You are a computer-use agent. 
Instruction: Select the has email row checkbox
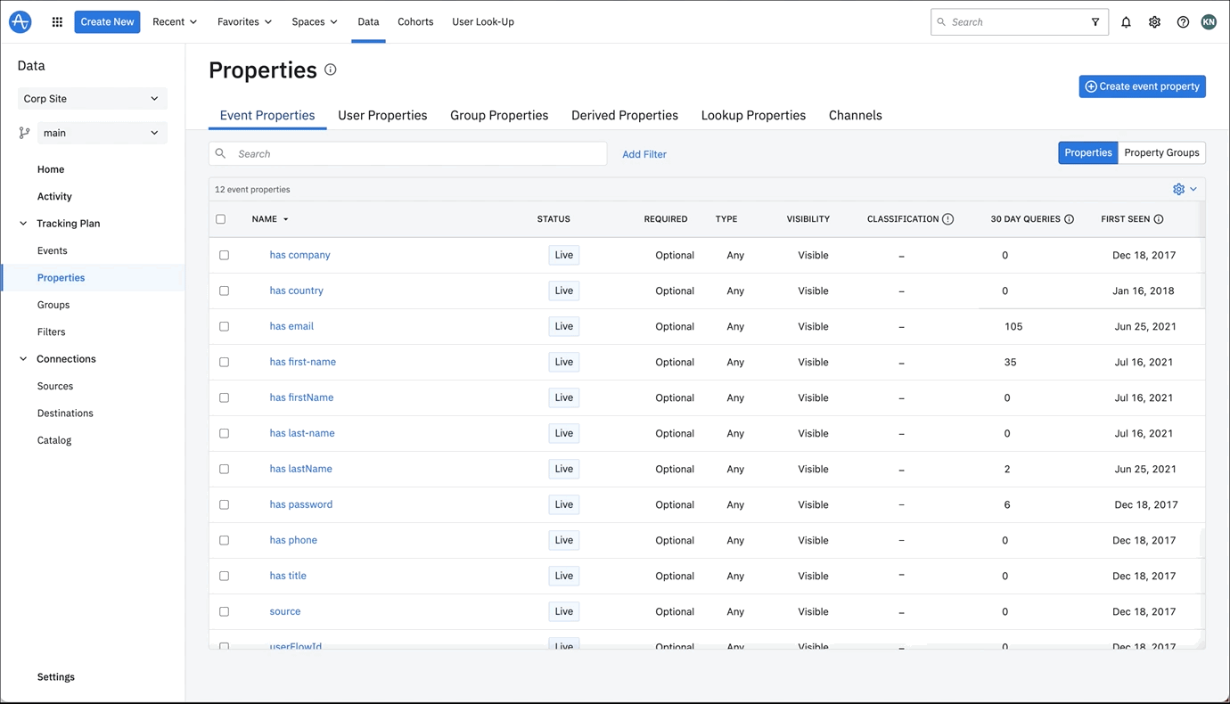pyautogui.click(x=225, y=326)
